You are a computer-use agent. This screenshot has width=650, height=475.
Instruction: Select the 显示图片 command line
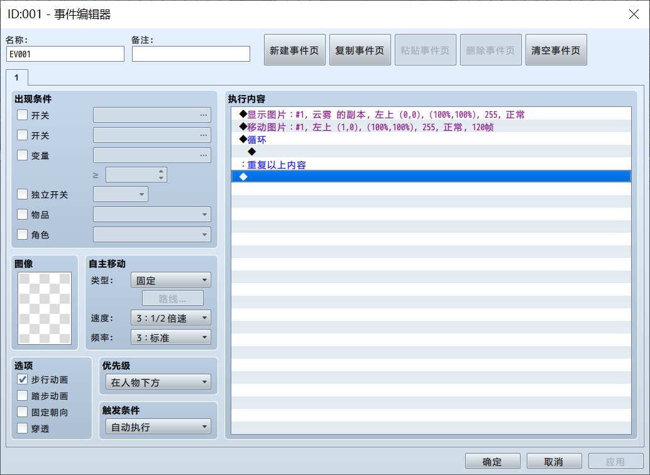pos(431,114)
